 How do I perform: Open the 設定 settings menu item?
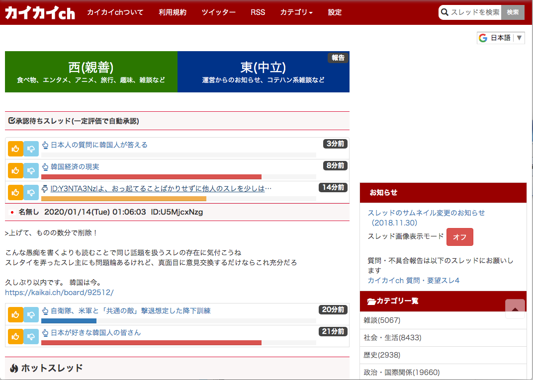(335, 12)
